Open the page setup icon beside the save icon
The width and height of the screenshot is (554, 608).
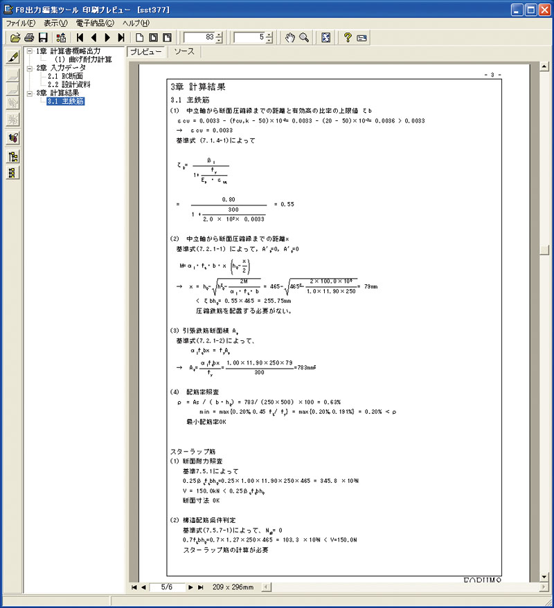61,37
